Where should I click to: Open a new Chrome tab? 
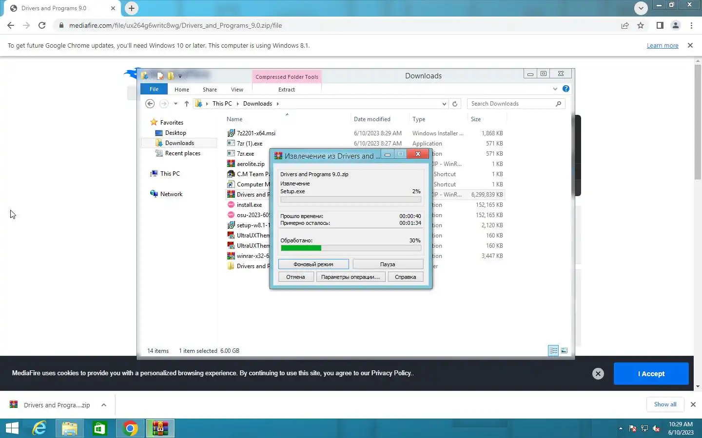pos(132,8)
